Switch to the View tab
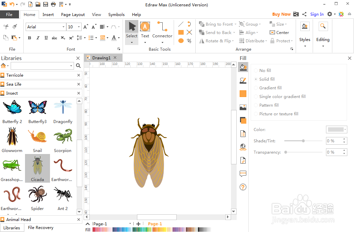The width and height of the screenshot is (354, 232). [x=96, y=14]
